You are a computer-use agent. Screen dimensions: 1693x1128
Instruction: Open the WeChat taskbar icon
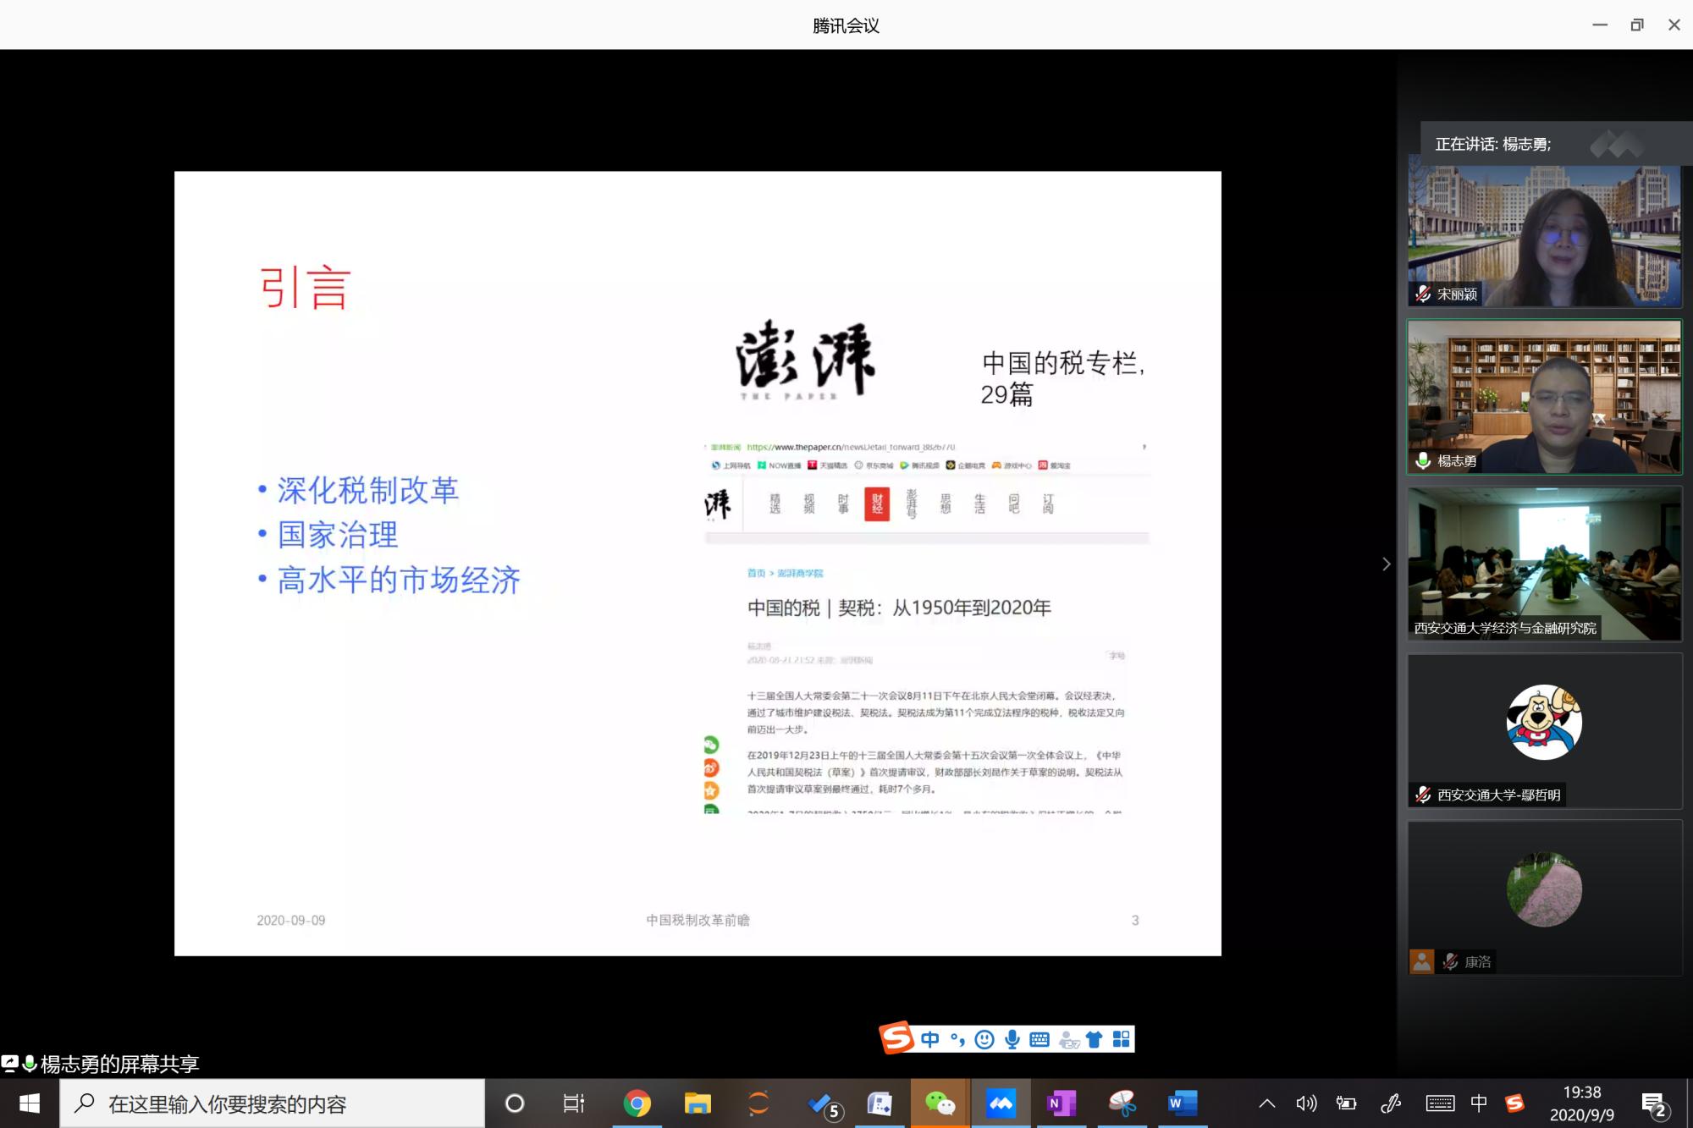point(940,1103)
